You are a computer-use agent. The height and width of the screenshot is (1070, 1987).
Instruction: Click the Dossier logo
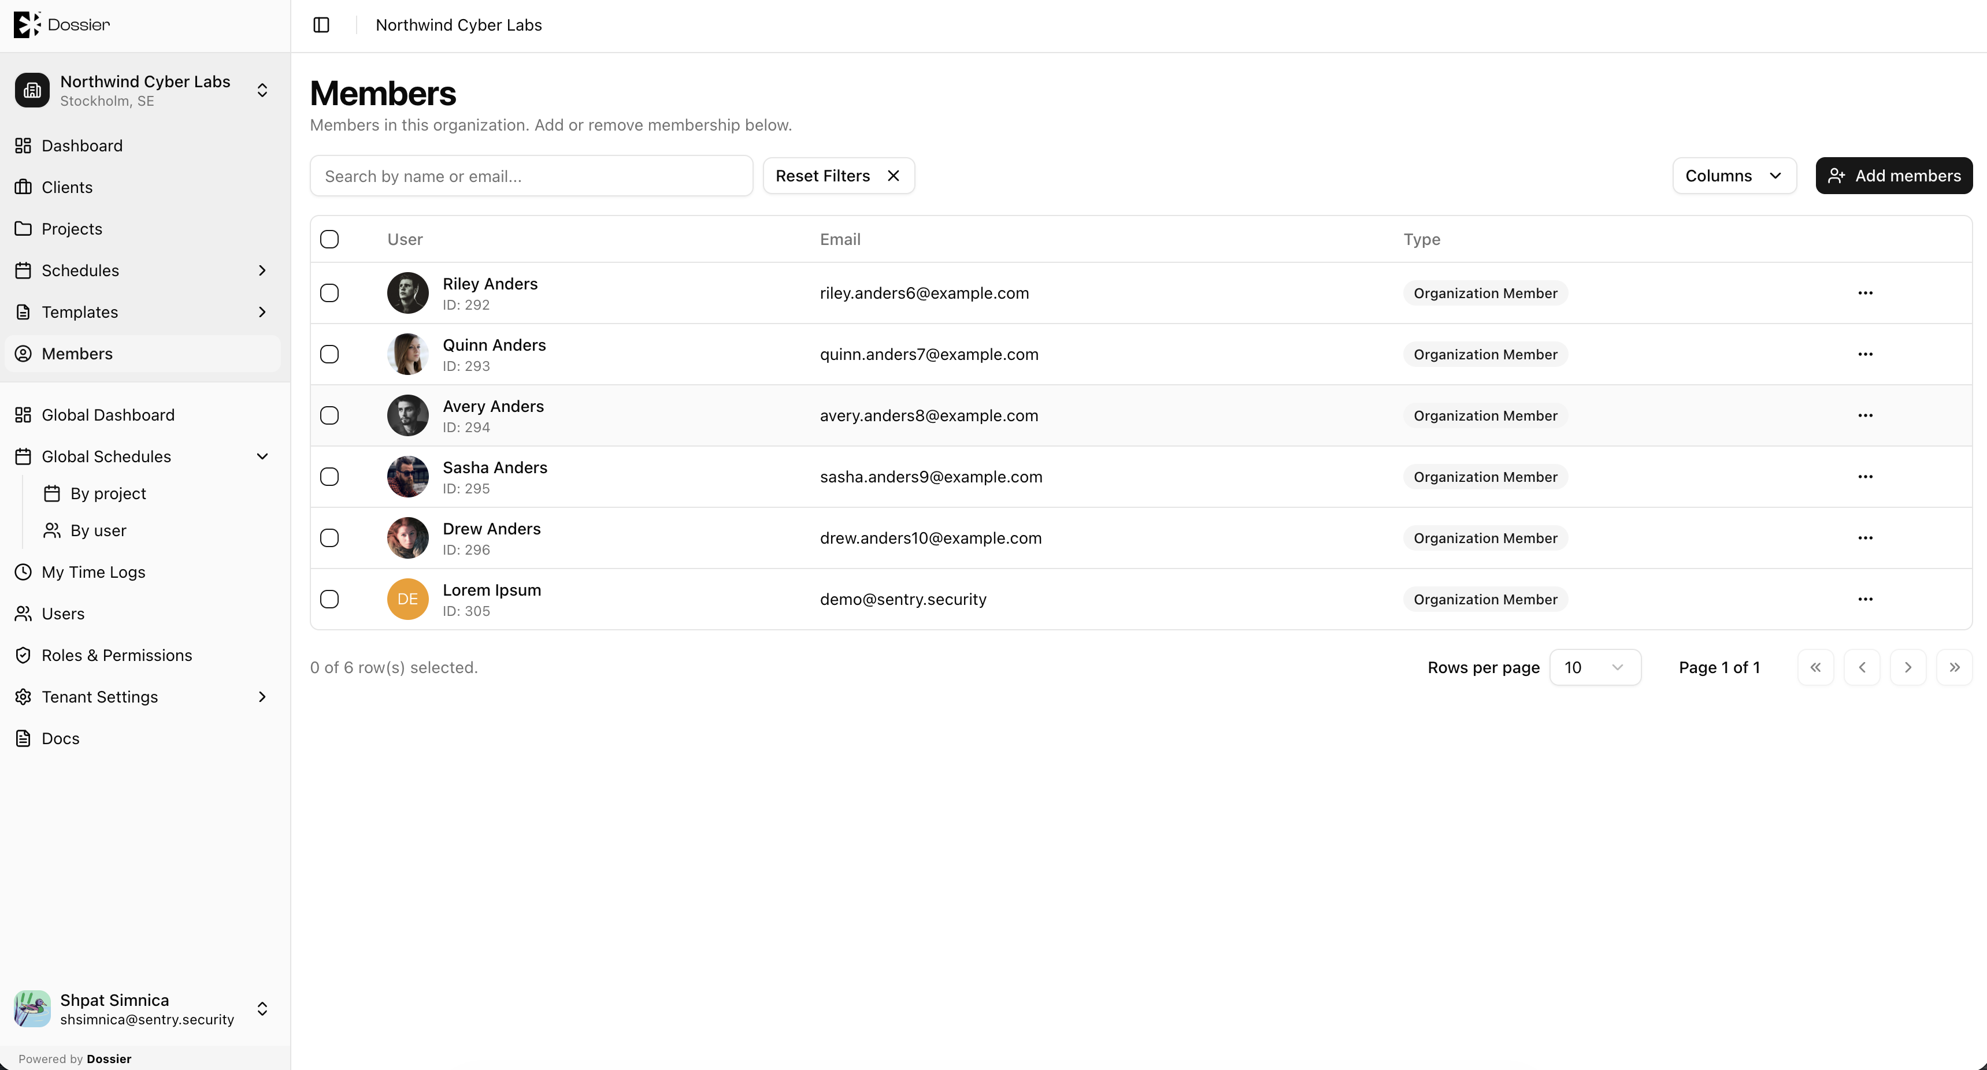click(x=62, y=25)
